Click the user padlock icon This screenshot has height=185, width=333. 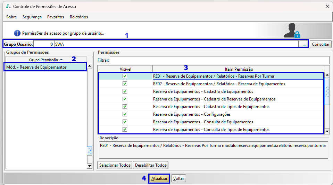click(x=292, y=30)
